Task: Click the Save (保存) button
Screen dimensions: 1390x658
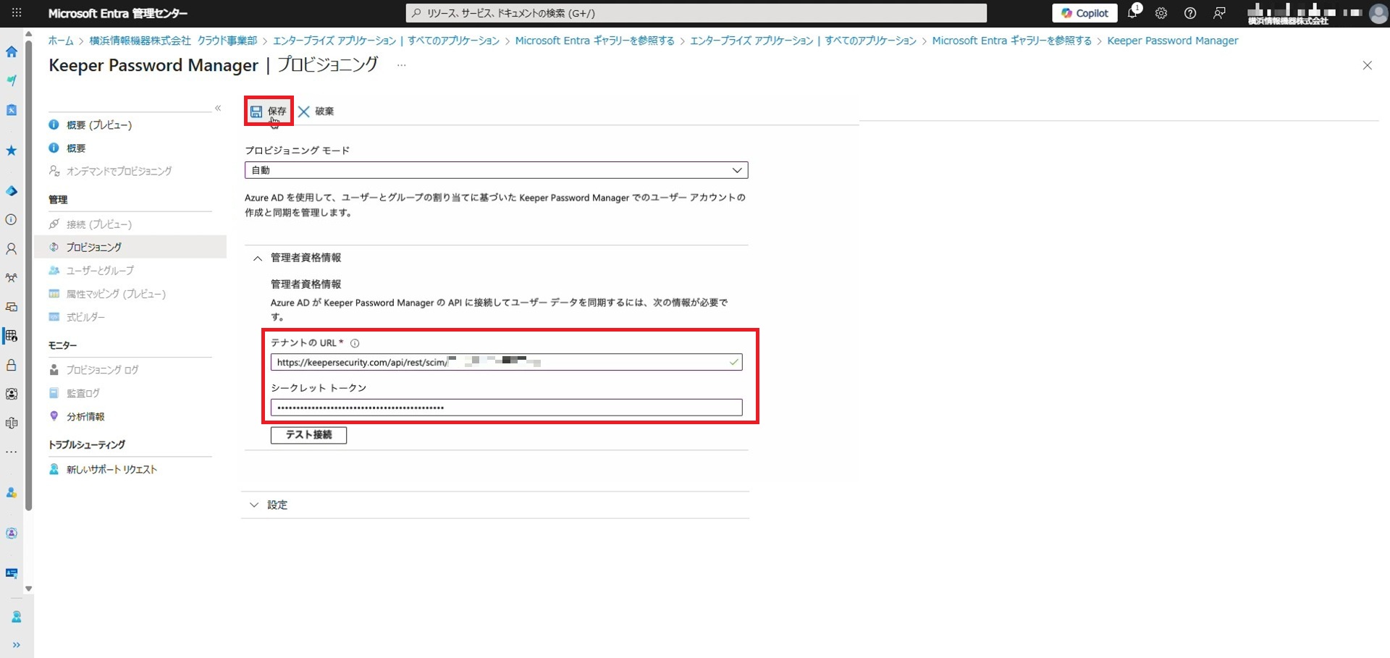Action: pos(269,111)
